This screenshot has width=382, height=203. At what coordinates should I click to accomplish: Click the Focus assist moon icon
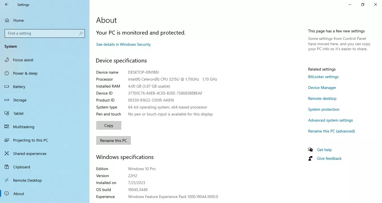coord(7,60)
